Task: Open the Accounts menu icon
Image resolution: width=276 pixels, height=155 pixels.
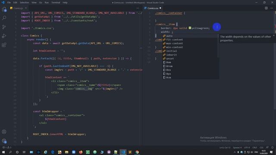Action: click(4, 132)
